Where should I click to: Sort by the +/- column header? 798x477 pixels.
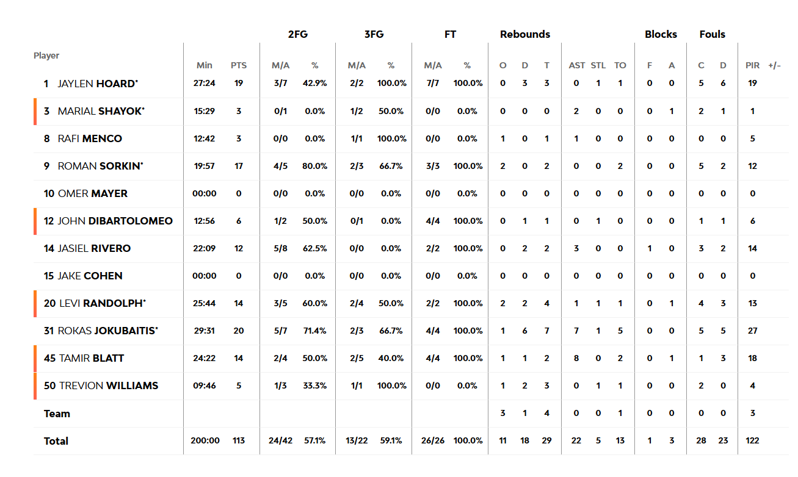775,65
